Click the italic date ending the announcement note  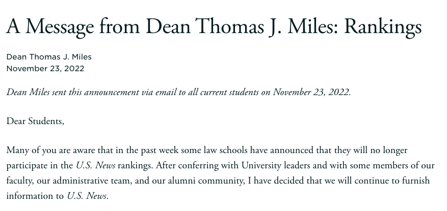tap(311, 92)
